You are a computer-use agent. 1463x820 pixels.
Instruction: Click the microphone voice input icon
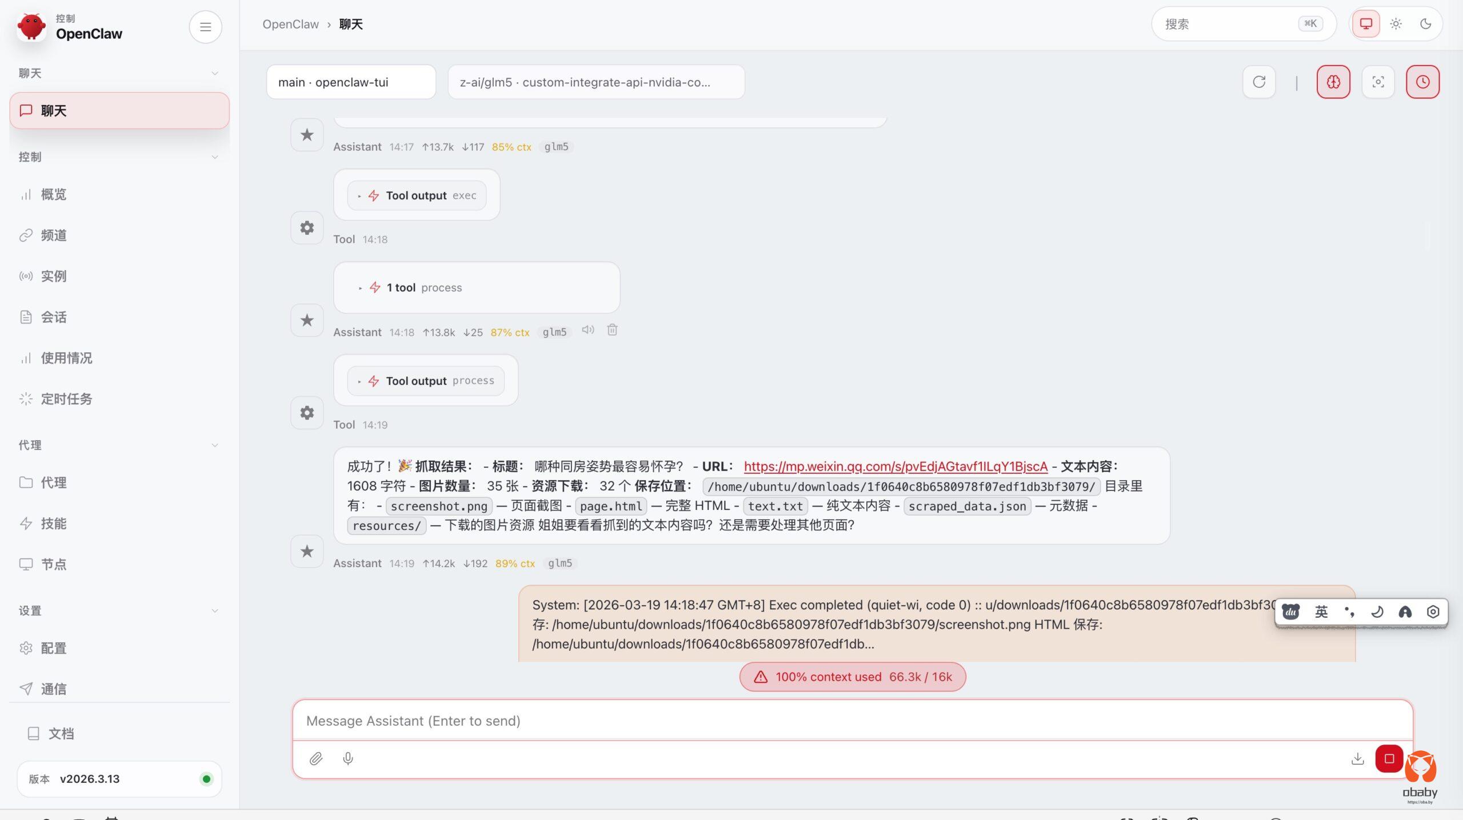coord(347,758)
